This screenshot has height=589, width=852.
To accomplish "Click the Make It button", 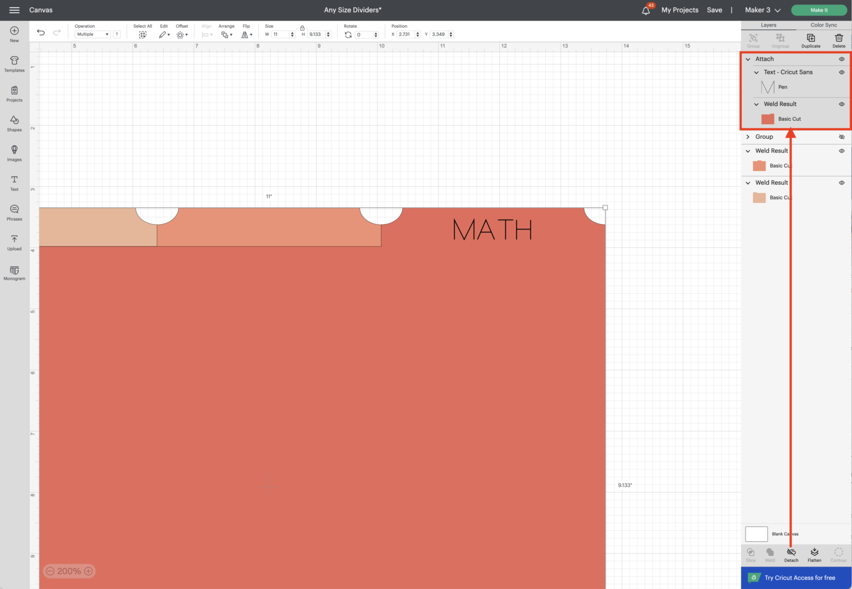I will [x=819, y=10].
